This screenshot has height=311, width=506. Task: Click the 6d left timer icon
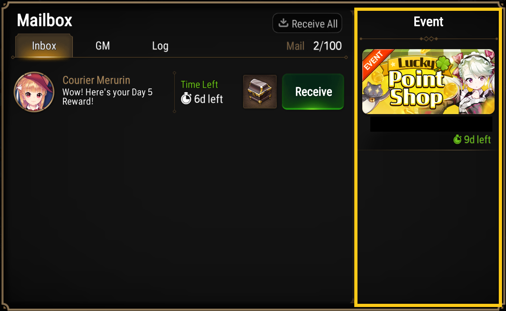pos(186,98)
